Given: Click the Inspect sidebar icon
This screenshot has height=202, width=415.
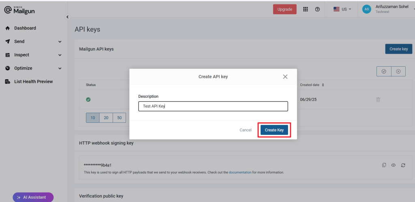Looking at the screenshot, I should [x=8, y=55].
